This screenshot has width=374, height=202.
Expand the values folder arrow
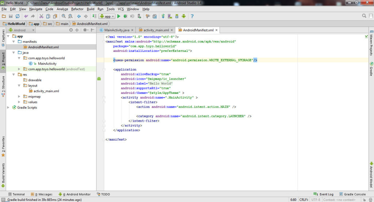pyautogui.click(x=19, y=102)
